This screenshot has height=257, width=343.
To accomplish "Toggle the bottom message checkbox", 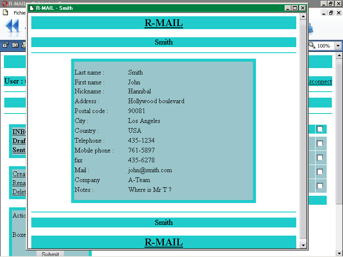I will click(320, 186).
